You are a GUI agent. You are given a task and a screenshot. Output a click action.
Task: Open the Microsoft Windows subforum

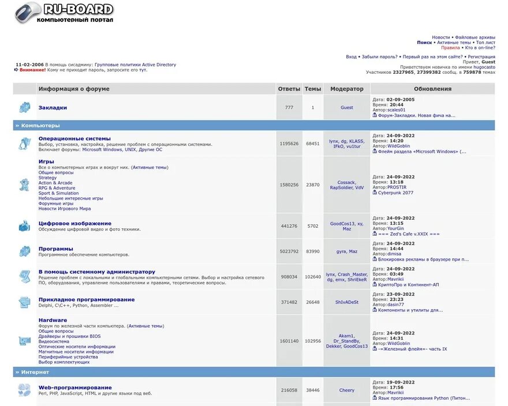(x=102, y=149)
